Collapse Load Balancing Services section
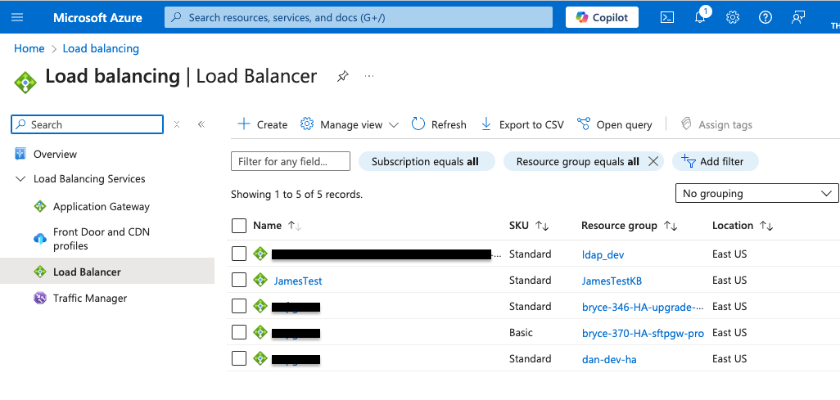Image resolution: width=840 pixels, height=400 pixels. pos(20,179)
